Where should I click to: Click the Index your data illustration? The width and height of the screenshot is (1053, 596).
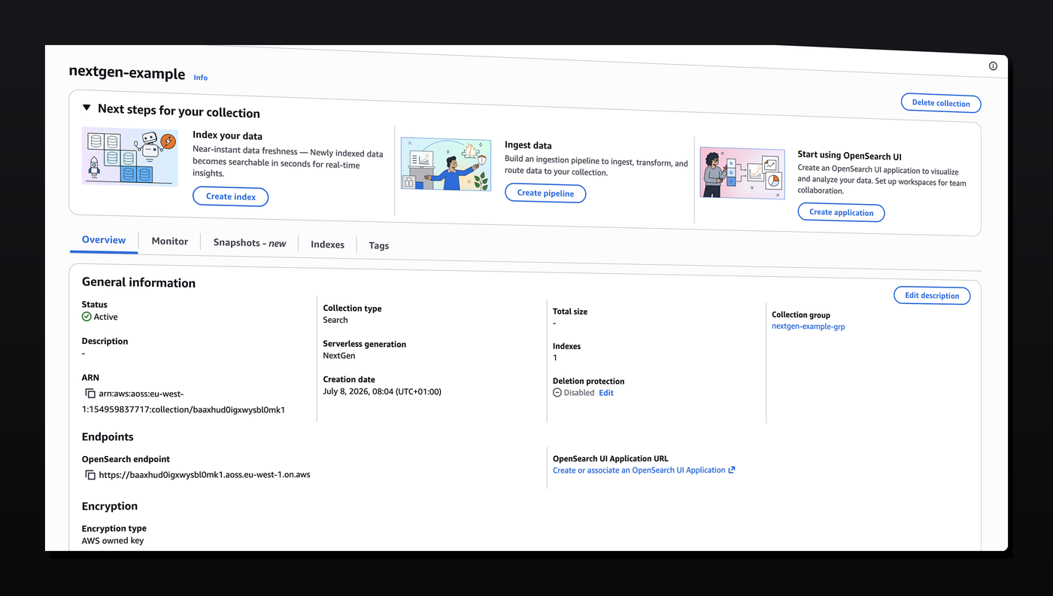[x=130, y=157]
